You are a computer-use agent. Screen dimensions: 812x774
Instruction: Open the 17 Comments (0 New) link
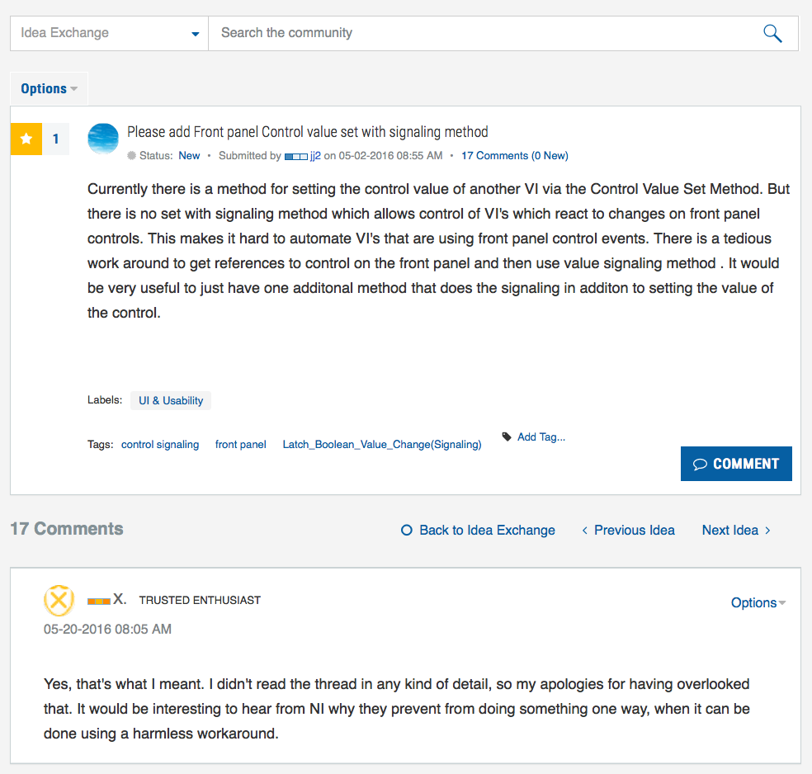coord(515,156)
